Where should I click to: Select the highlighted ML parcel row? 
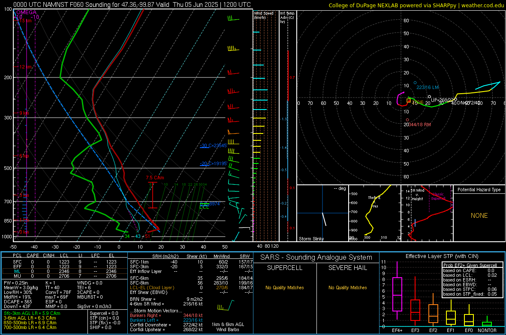click(x=65, y=271)
